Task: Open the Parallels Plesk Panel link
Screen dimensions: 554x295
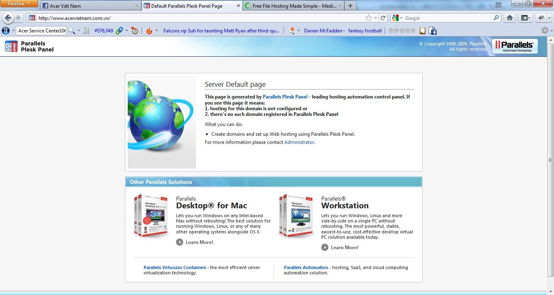Action: point(285,97)
